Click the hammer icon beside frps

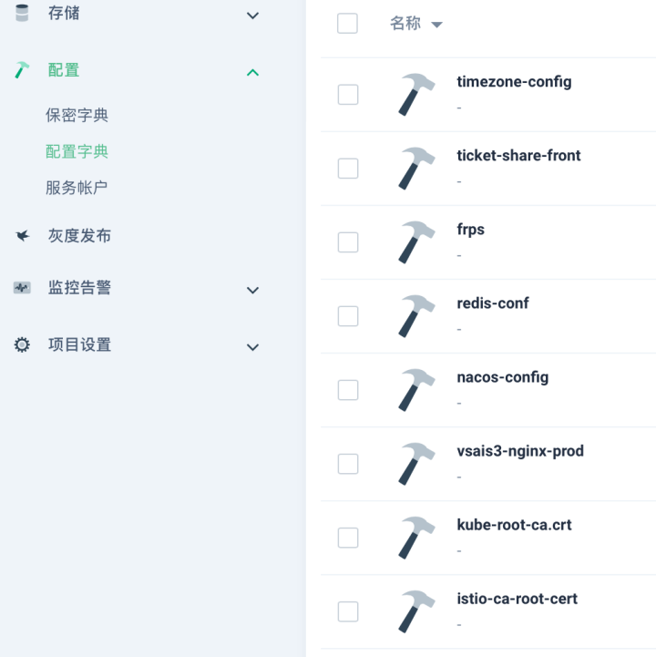(x=416, y=241)
